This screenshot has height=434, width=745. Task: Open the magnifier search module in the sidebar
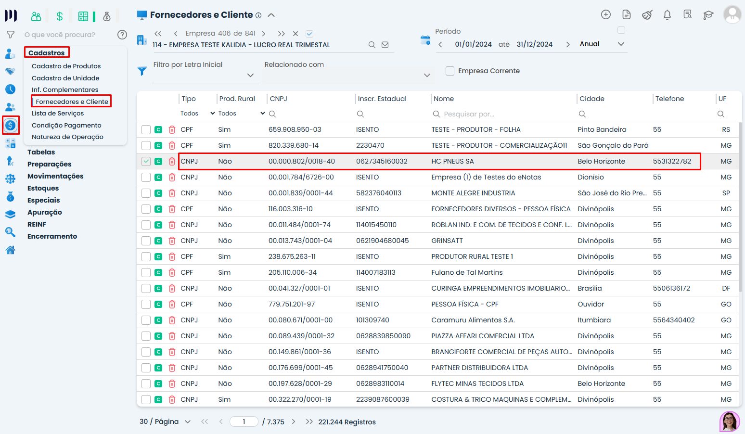point(11,232)
